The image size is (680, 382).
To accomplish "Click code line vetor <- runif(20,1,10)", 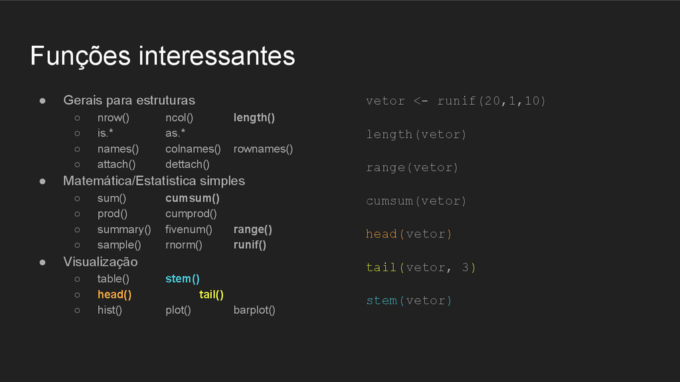I will tap(456, 101).
